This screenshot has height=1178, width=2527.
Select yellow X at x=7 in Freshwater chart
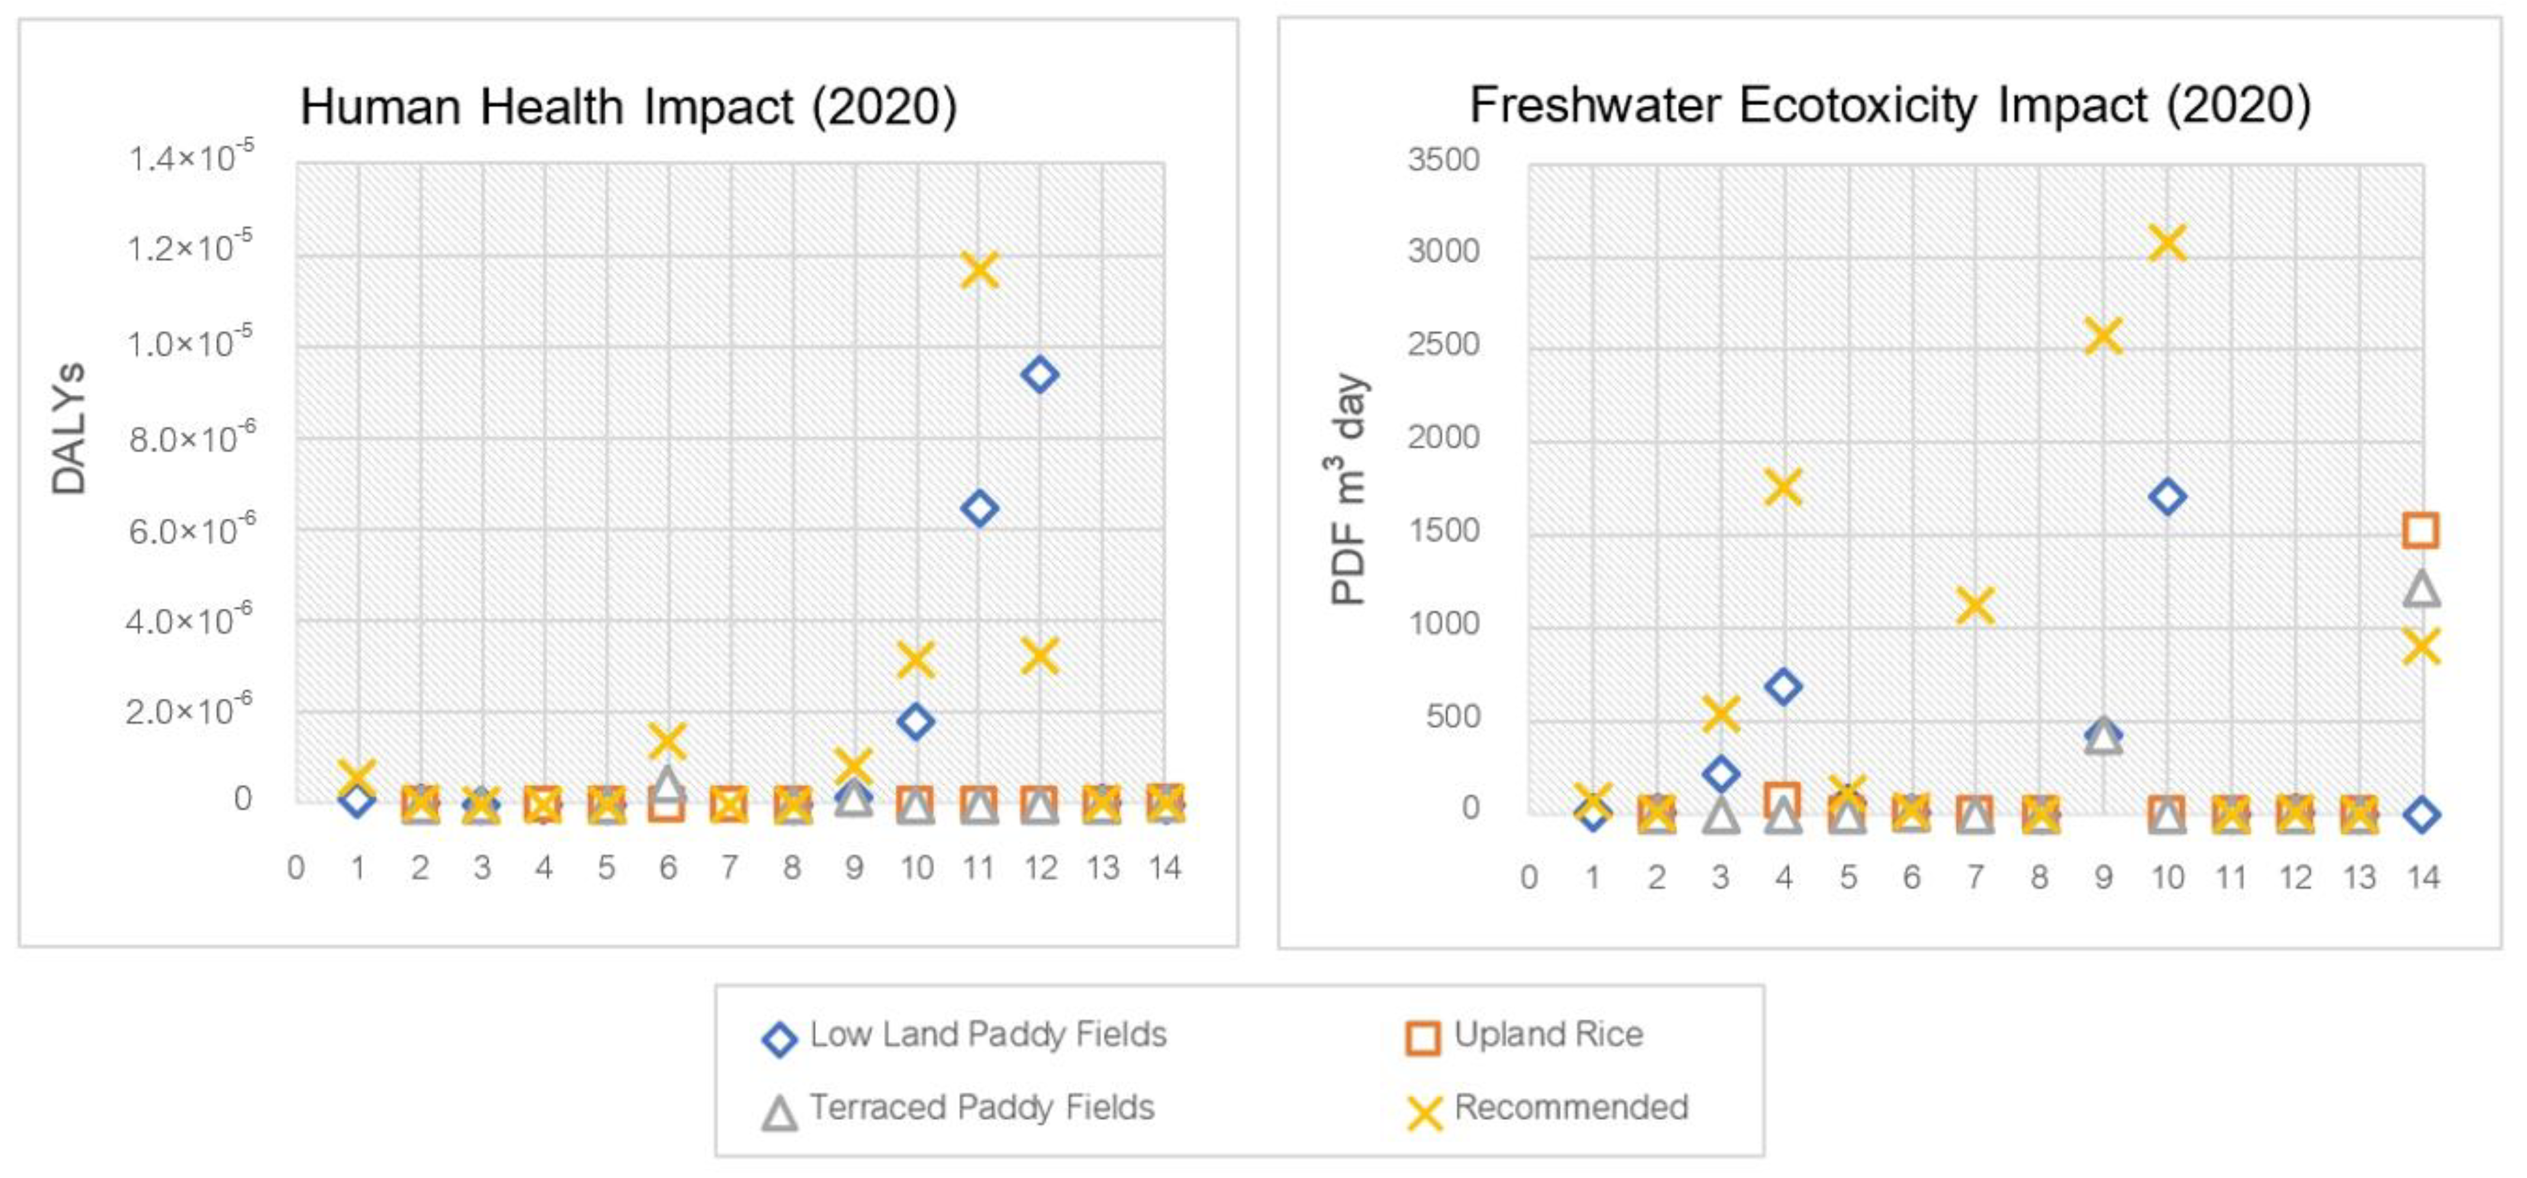(1975, 605)
